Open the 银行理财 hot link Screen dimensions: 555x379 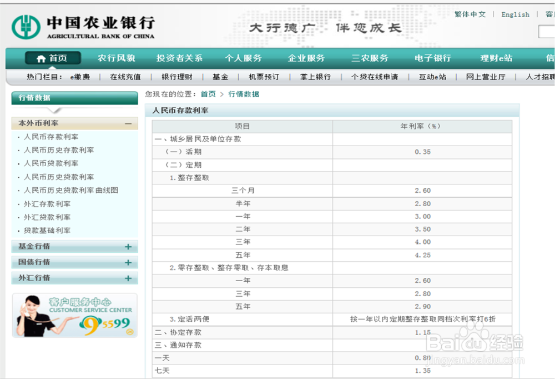177,77
